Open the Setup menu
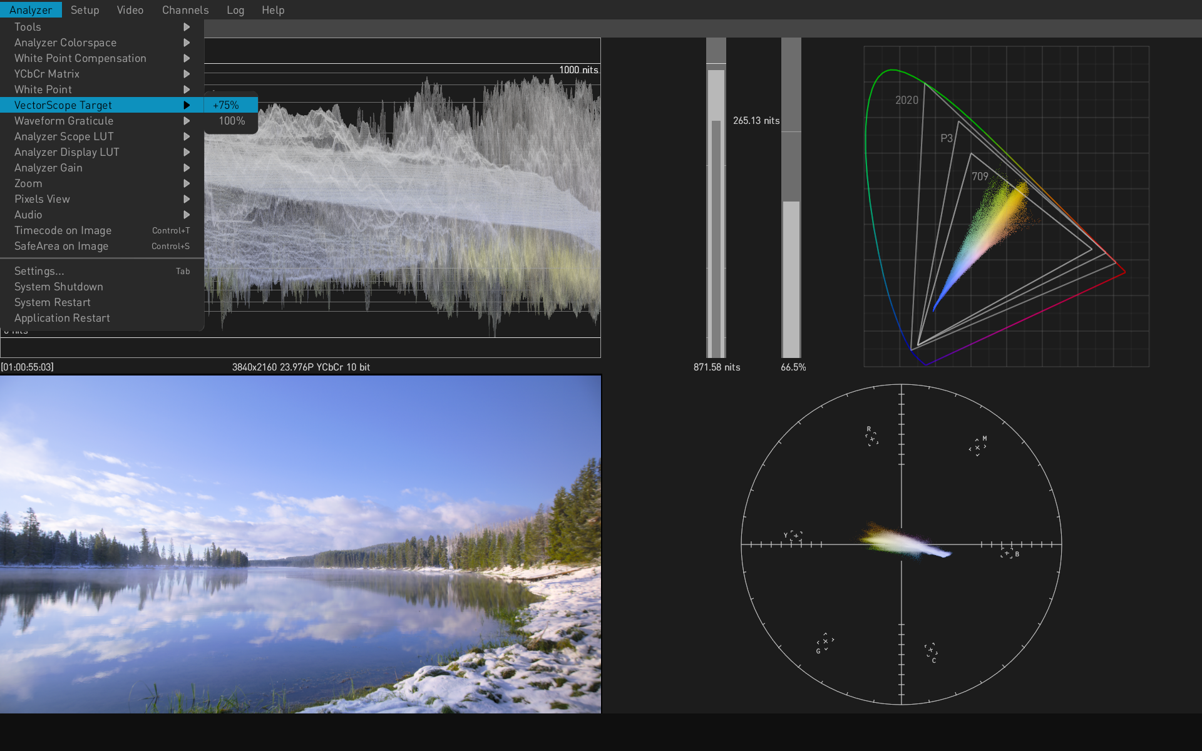The height and width of the screenshot is (751, 1202). coord(85,10)
